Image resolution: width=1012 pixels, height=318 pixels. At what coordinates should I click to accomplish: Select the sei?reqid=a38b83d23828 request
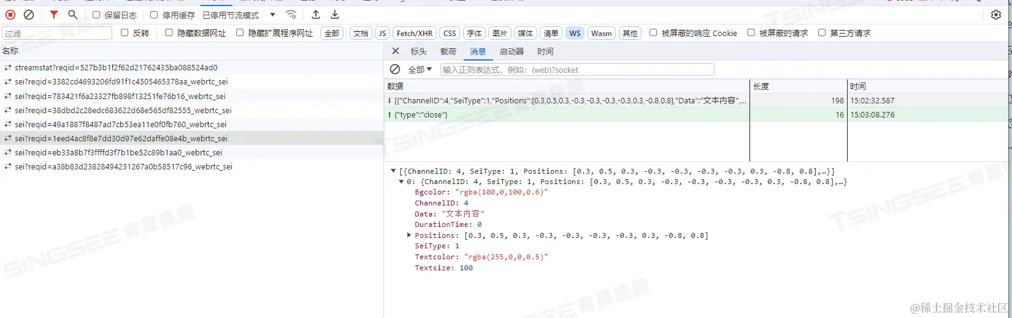point(191,166)
